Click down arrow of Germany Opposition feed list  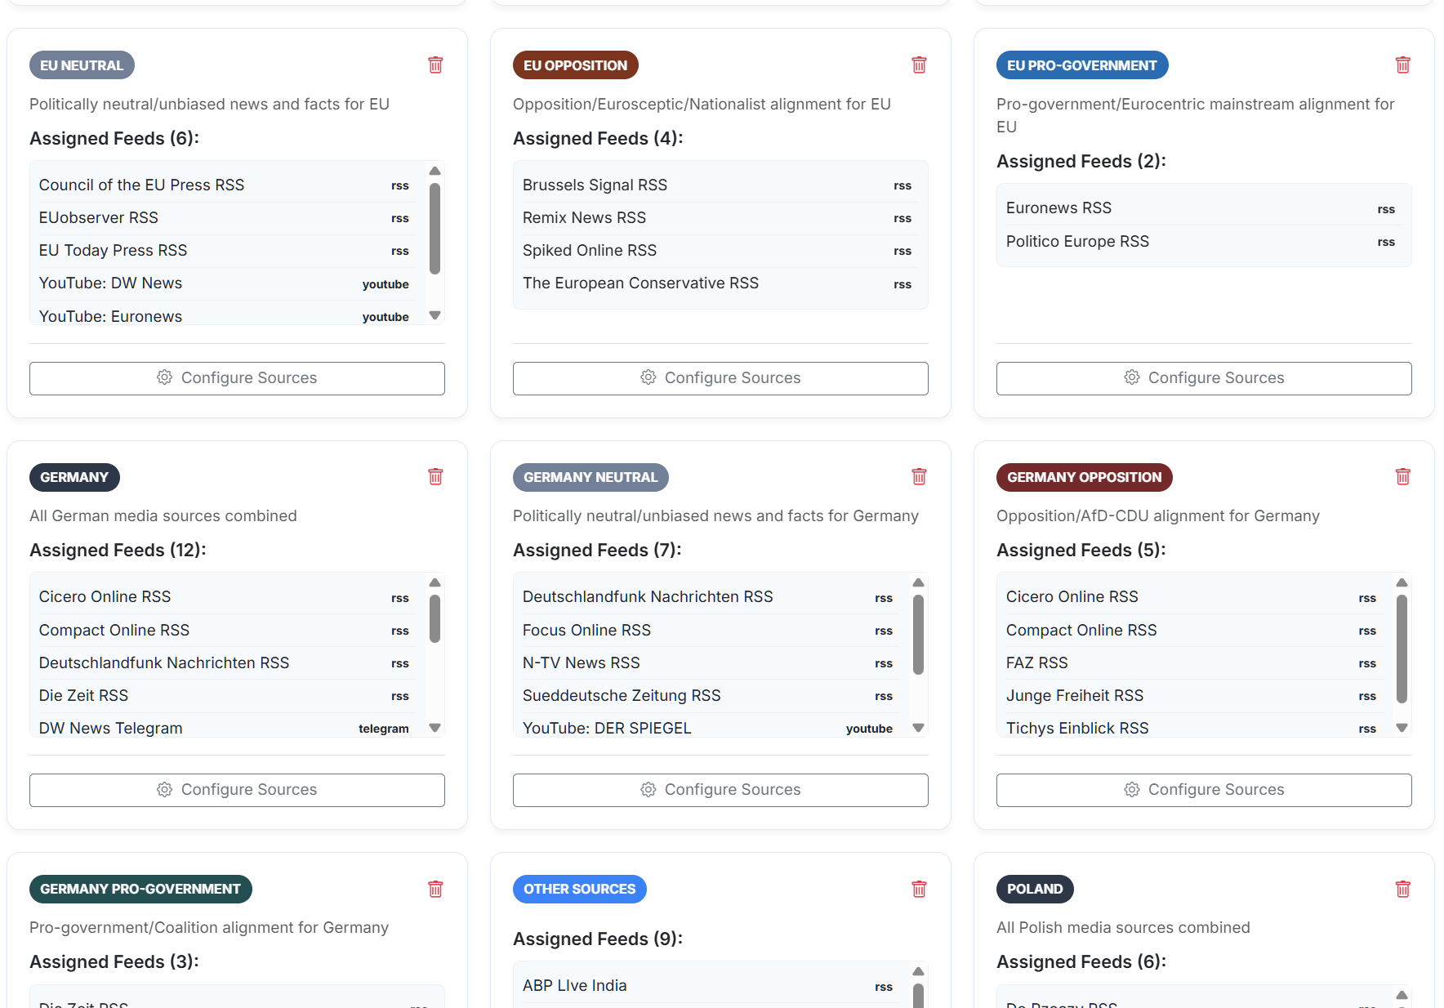(x=1402, y=727)
